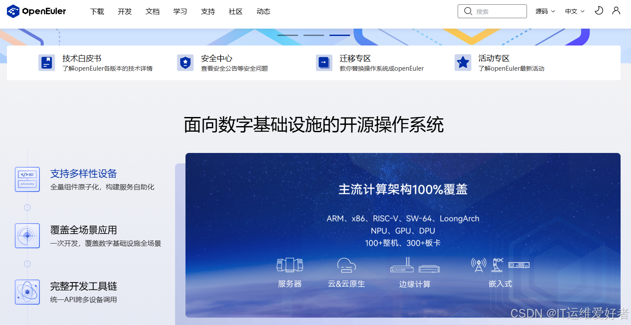Click 了解openEuler各版本的技术详情 description
Image resolution: width=631 pixels, height=325 pixels.
(107, 68)
